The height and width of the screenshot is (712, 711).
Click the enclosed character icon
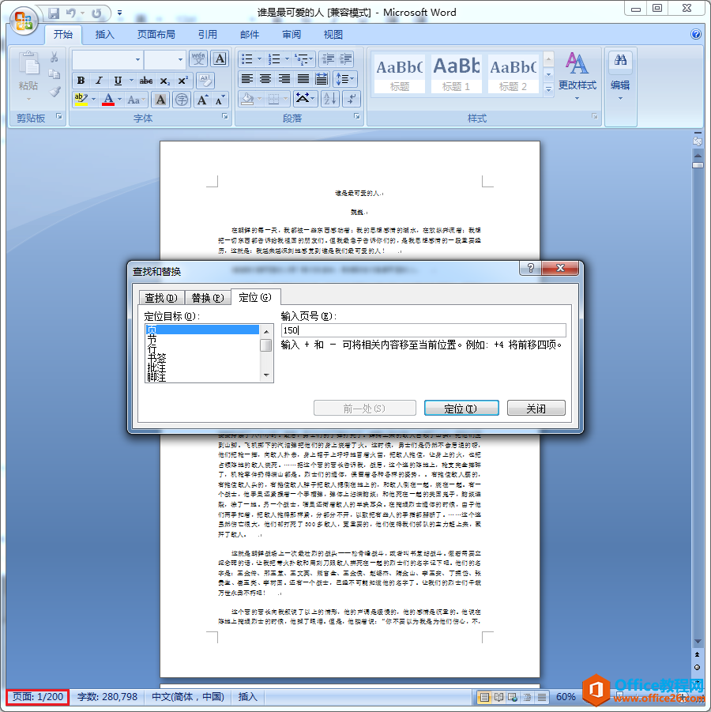[182, 100]
